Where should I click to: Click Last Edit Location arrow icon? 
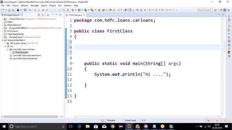[x=163, y=10]
